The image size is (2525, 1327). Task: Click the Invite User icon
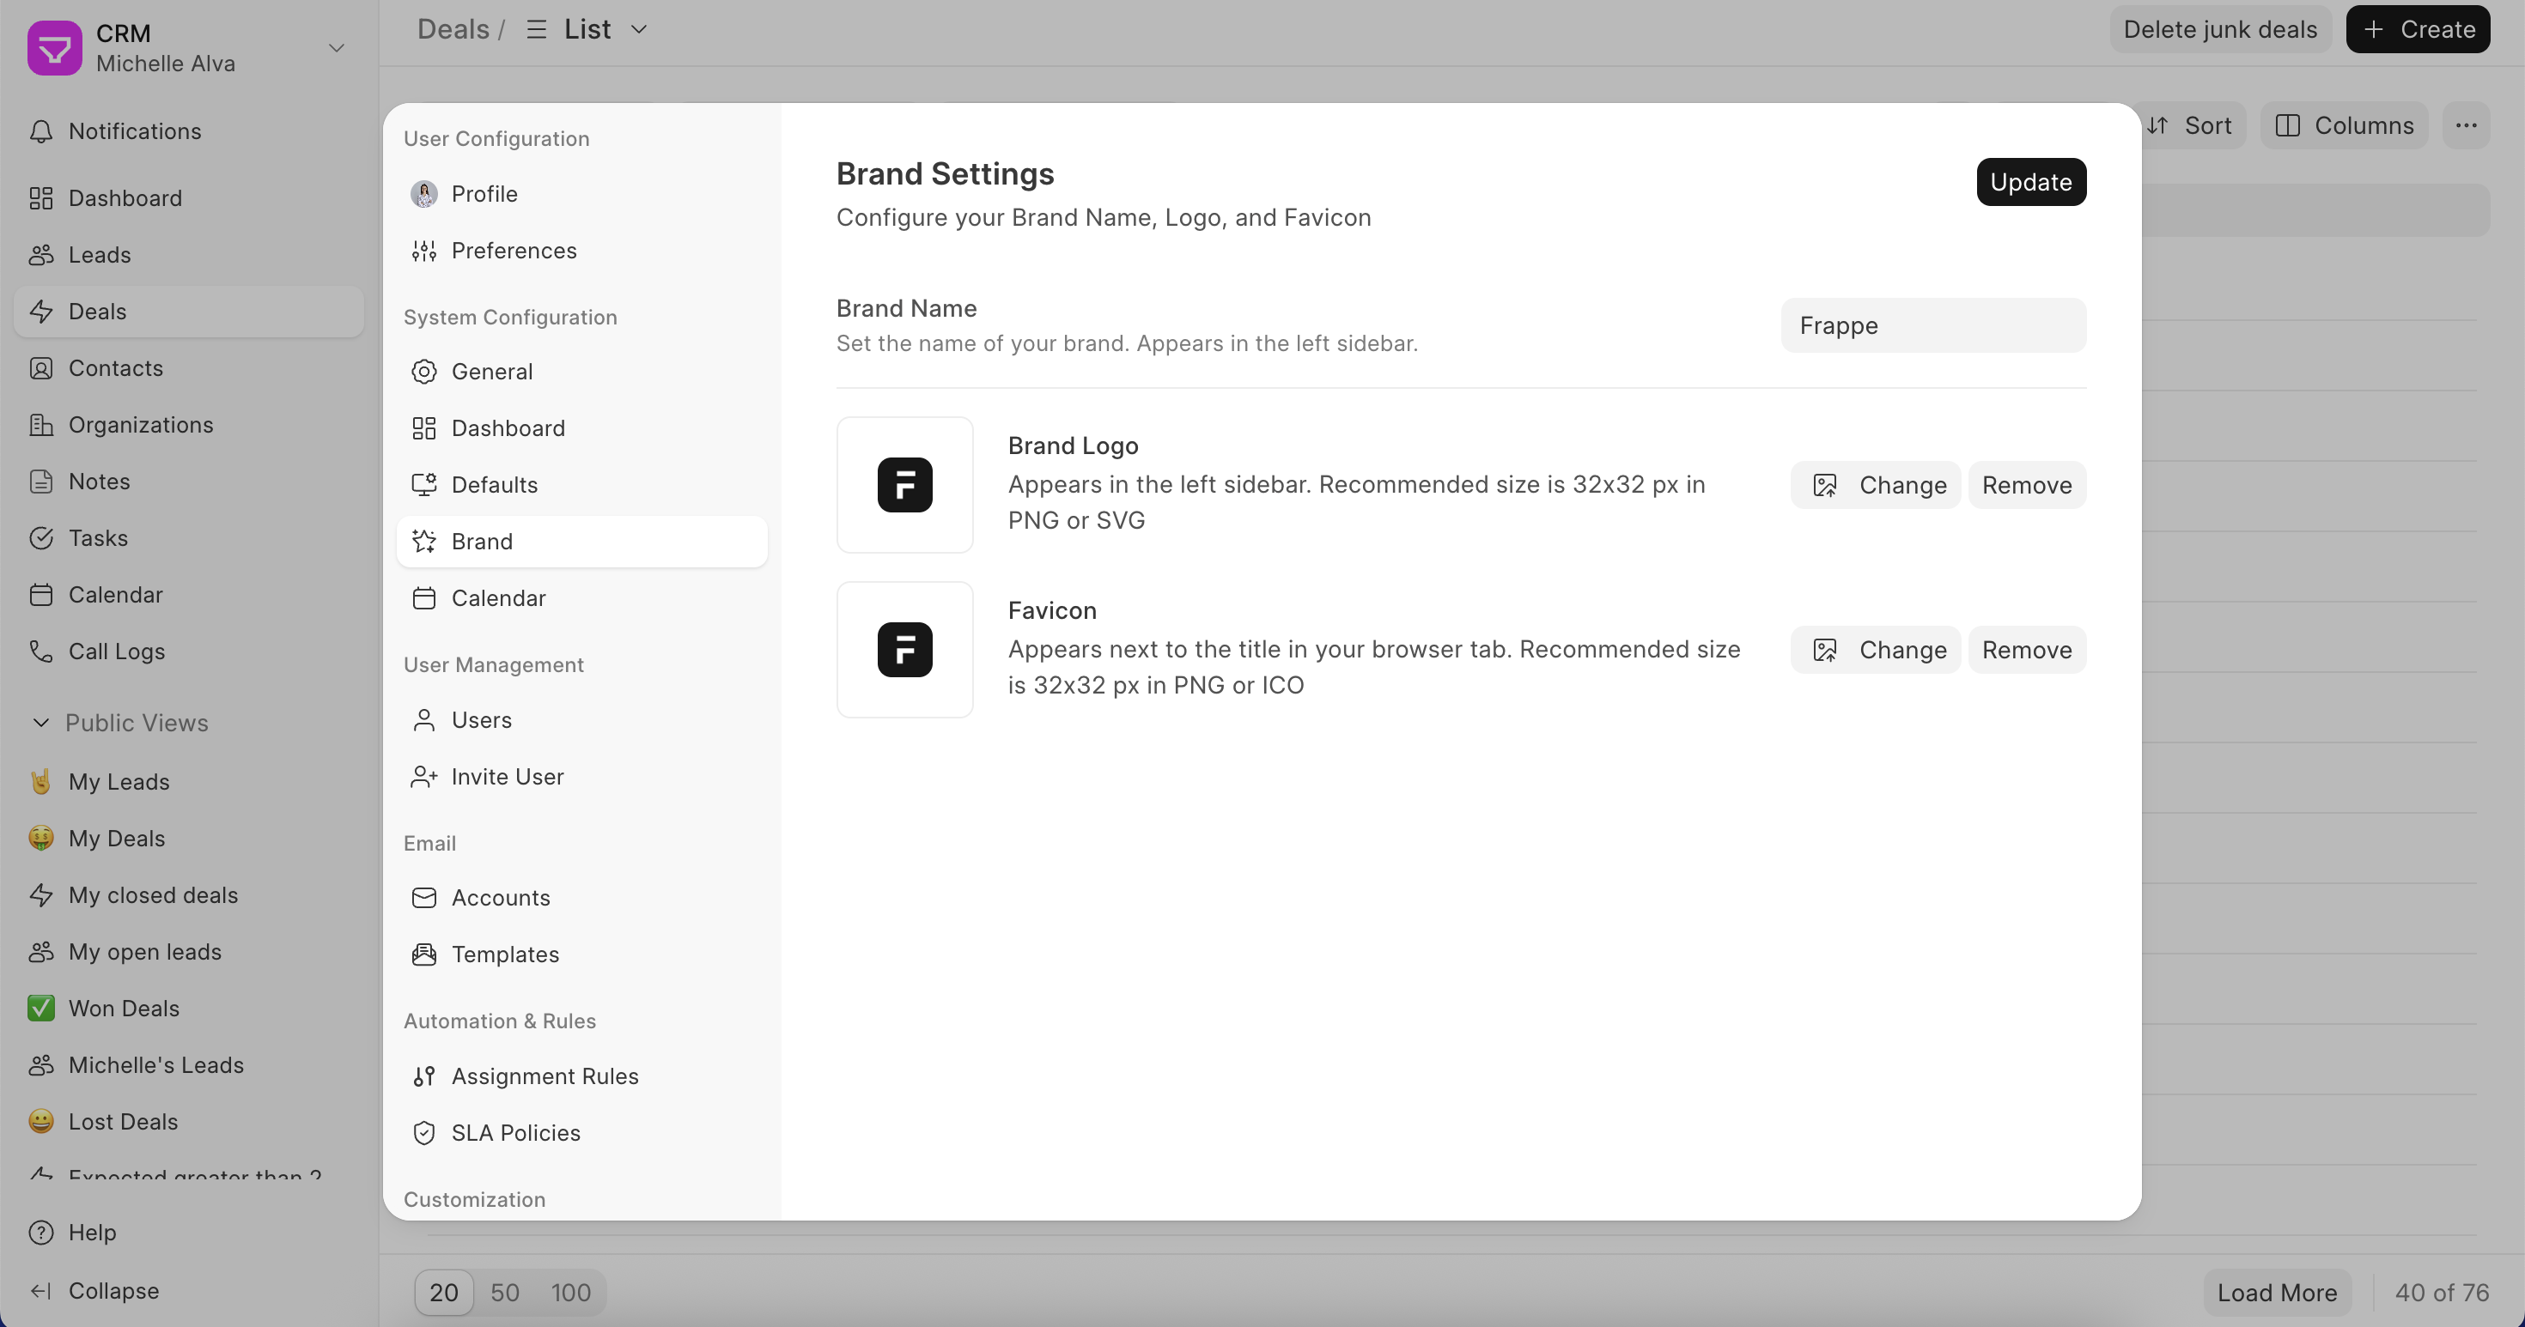[x=423, y=777]
